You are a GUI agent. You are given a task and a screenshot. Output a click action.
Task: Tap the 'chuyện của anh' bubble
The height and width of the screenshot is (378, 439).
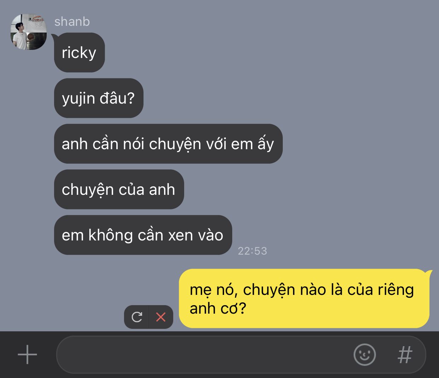tap(119, 189)
